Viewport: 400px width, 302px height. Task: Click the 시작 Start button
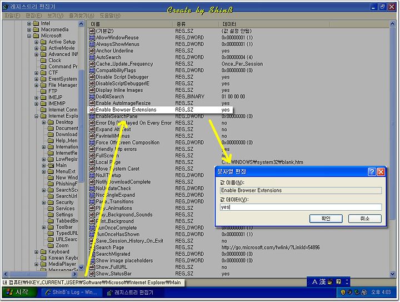(x=19, y=292)
